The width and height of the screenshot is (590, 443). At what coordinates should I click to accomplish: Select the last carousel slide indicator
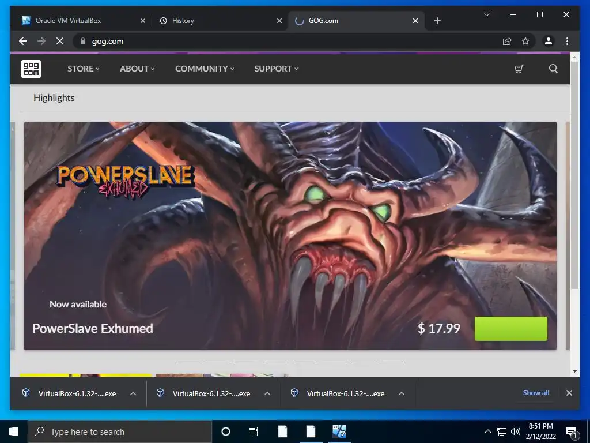393,362
